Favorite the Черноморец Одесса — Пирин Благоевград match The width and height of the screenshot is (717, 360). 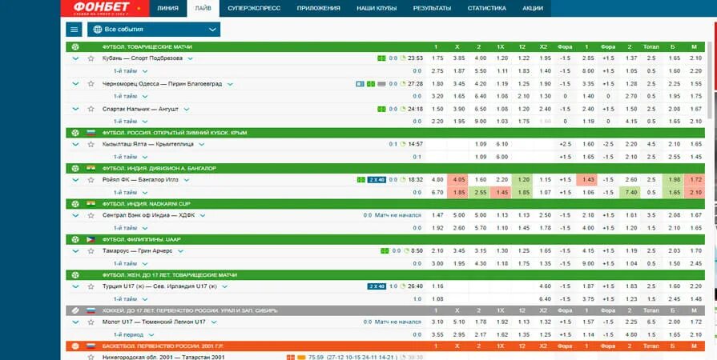(x=91, y=84)
